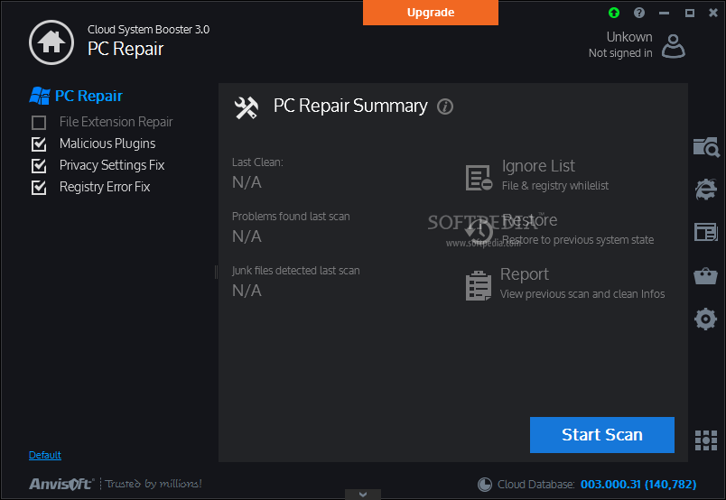Click the left panel collapse handle
Viewport: 726px width, 500px height.
(216, 273)
